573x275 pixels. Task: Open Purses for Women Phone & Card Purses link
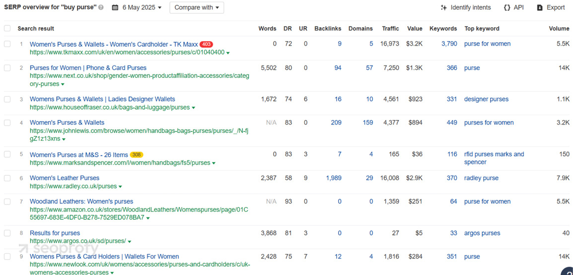[88, 68]
